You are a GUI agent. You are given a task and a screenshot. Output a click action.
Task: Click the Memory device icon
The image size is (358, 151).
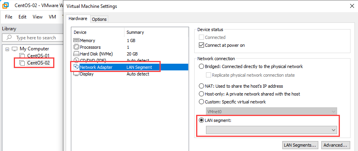pyautogui.click(x=76, y=41)
